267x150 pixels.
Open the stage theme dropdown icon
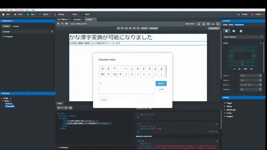[67, 24]
